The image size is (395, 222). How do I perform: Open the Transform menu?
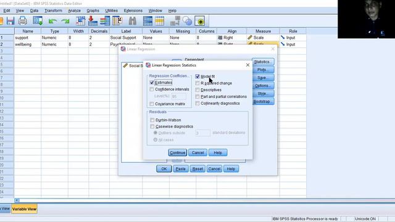53,10
